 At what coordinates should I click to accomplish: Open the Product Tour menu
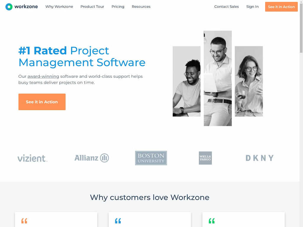click(92, 7)
